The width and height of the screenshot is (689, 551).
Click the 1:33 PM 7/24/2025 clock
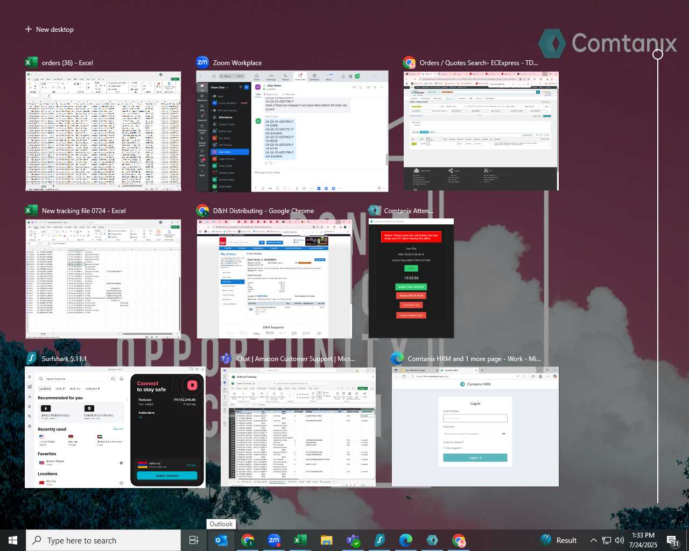tap(643, 540)
